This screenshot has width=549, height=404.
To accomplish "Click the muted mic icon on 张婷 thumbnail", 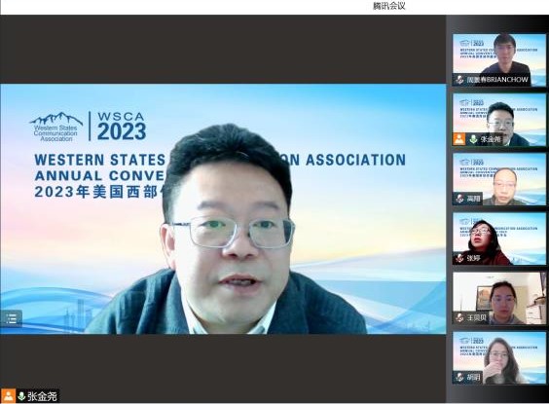I will (459, 258).
